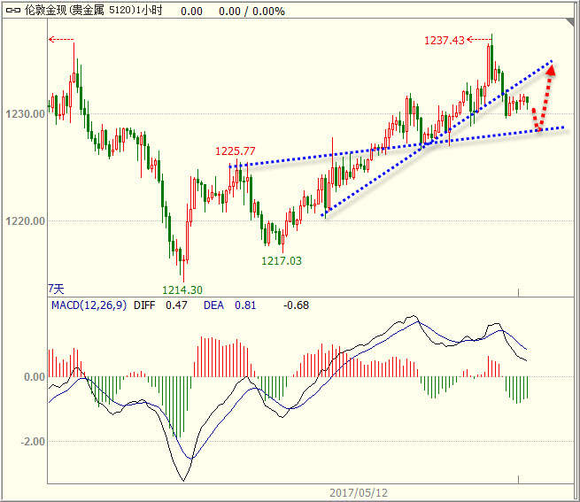Click the 1237.43 high price label
Screen dimensions: 580x502
444,40
